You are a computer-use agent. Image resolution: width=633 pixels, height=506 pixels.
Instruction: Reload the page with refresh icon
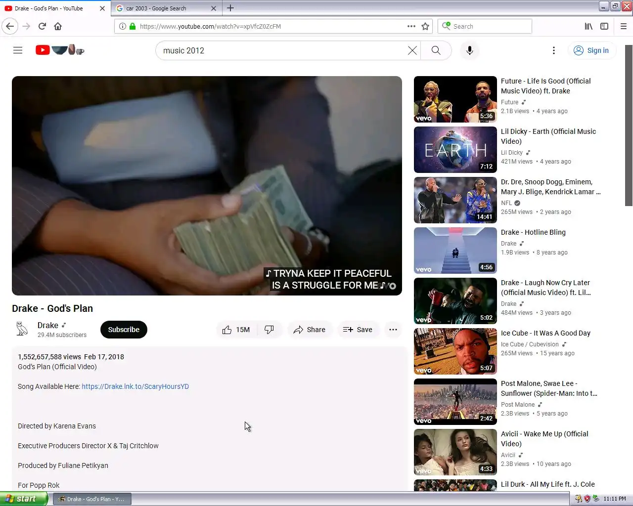point(42,26)
